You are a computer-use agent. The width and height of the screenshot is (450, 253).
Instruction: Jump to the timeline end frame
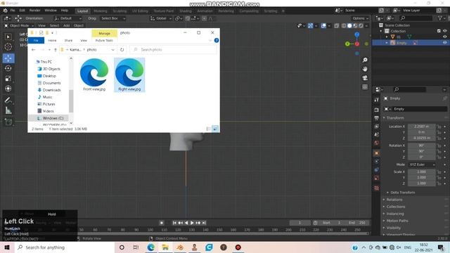(204, 223)
